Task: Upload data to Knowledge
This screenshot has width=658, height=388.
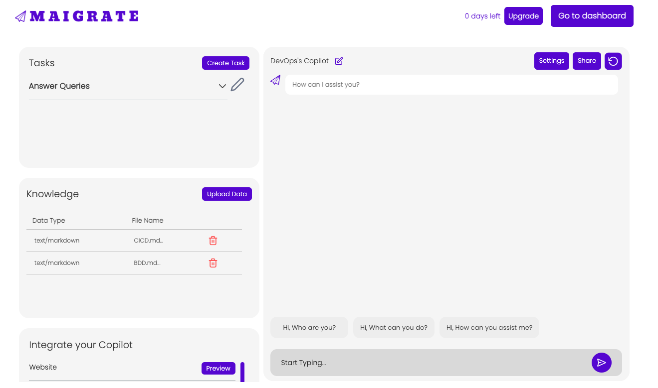Action: [227, 194]
